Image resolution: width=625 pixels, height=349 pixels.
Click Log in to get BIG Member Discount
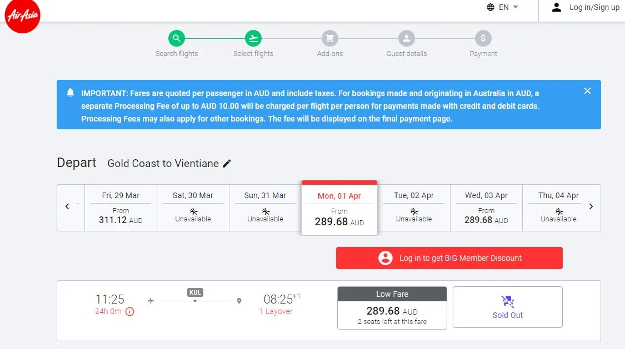(x=449, y=258)
